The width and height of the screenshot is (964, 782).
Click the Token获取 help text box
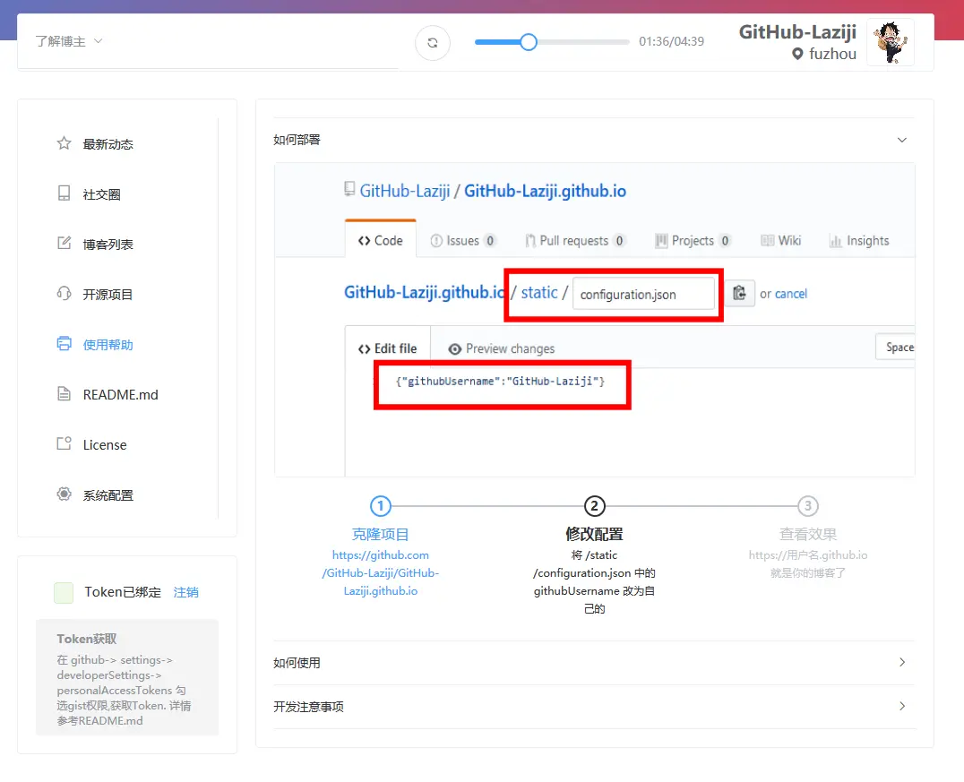[127, 677]
